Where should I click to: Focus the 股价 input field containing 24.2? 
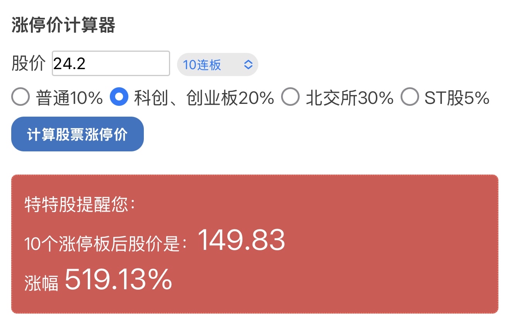(x=111, y=64)
